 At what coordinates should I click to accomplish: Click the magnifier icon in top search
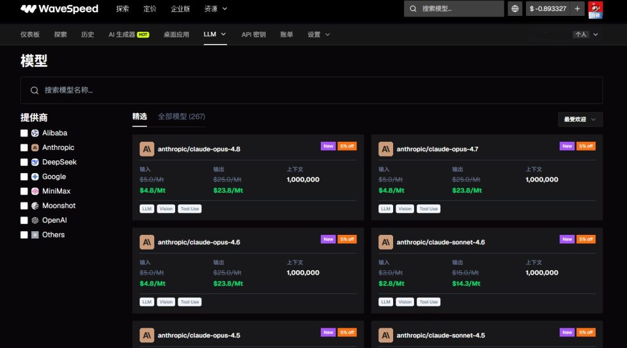(x=413, y=9)
